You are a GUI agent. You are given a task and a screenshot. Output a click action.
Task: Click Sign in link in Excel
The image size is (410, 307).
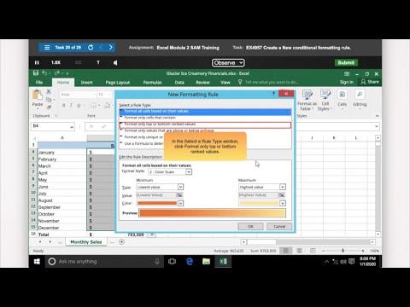pos(346,82)
